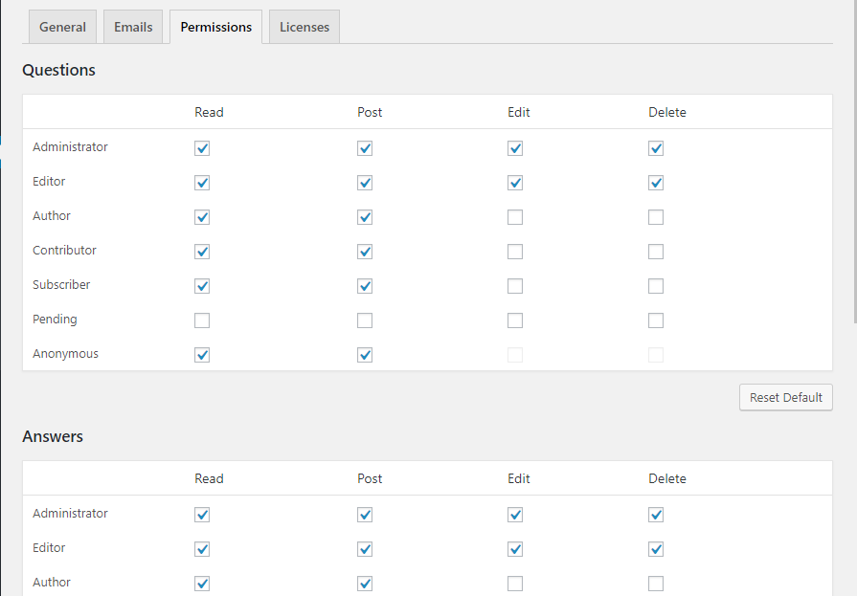Enable Pending Read permission for Questions
Viewport: 857px width, 596px height.
(x=202, y=320)
